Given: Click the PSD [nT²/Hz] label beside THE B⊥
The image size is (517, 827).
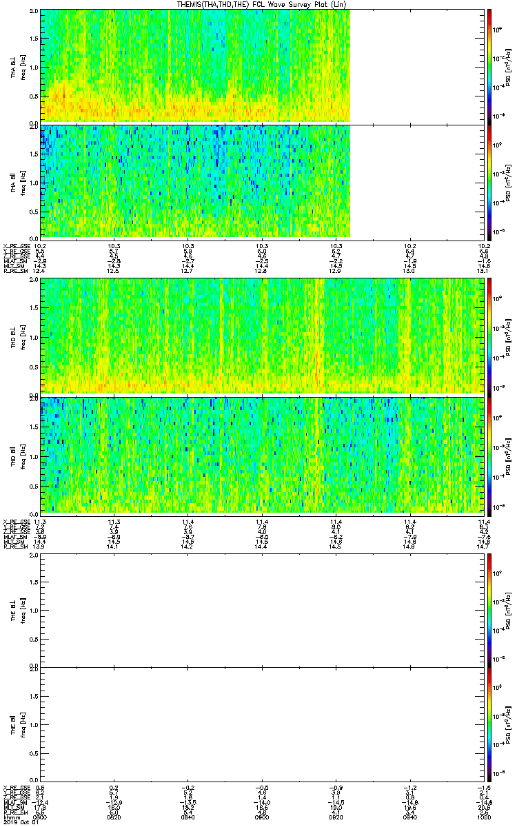Looking at the screenshot, I should (x=508, y=610).
